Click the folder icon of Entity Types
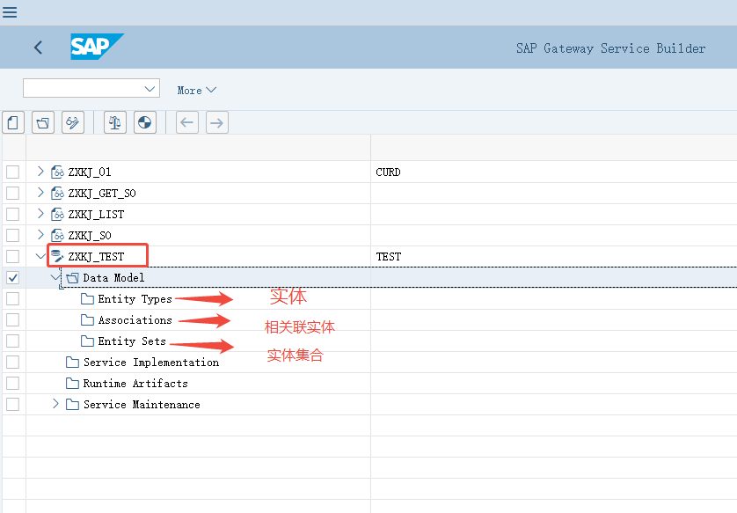Viewport: 737px width, 513px height. point(87,299)
